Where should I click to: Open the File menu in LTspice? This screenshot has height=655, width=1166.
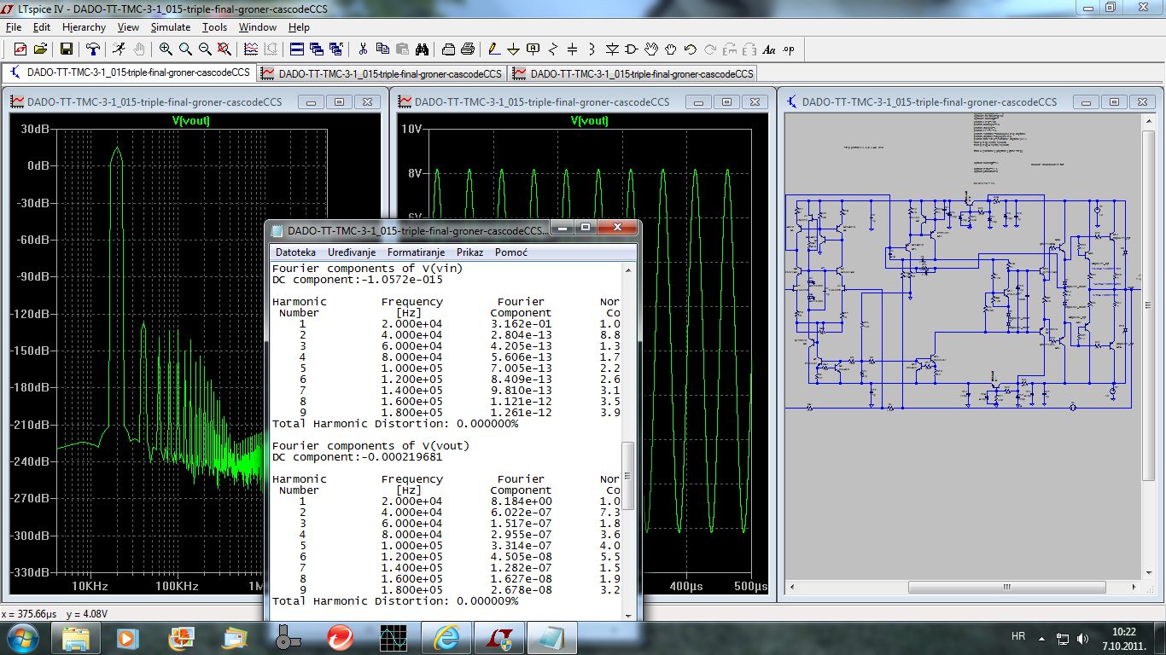point(13,27)
